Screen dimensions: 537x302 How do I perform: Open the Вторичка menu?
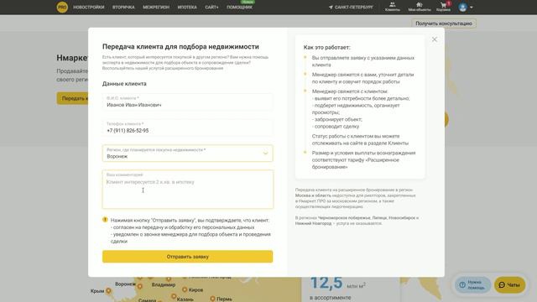click(123, 8)
